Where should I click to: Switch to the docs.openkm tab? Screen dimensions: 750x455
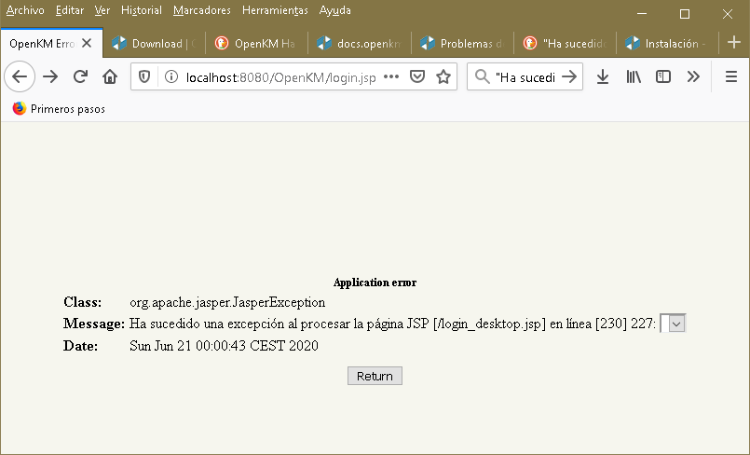tap(360, 44)
